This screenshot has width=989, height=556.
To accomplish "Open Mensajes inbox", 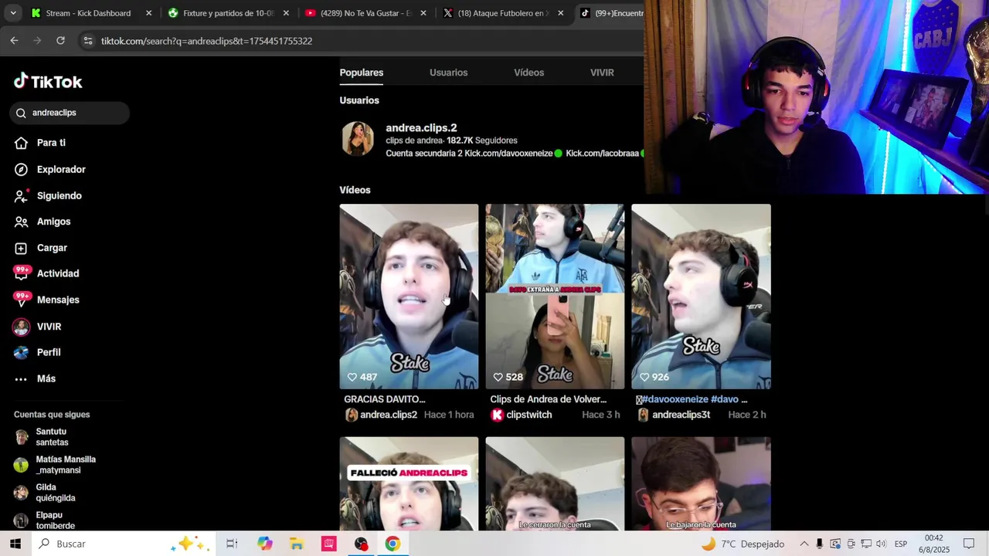I will (x=58, y=300).
